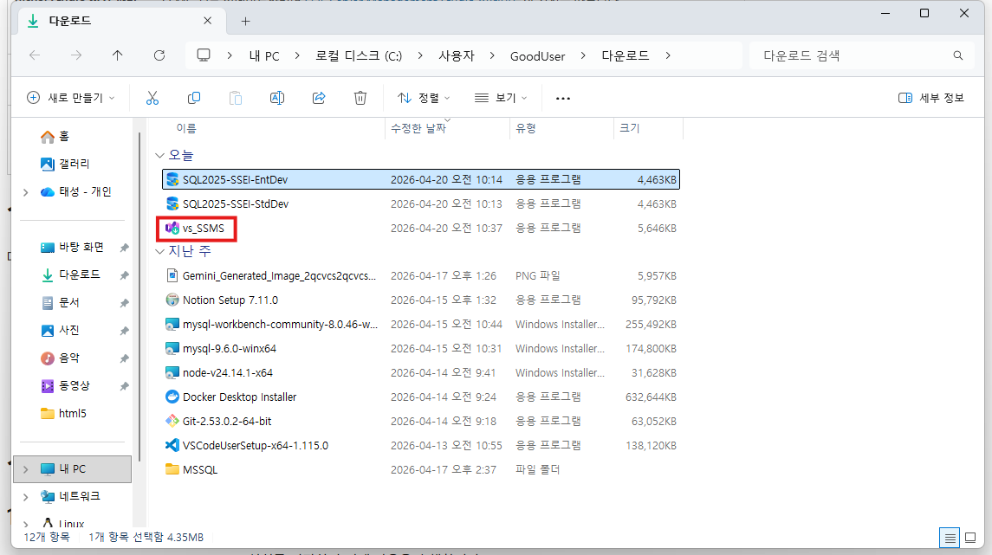Click the Delete trash can icon
992x555 pixels.
tap(360, 98)
